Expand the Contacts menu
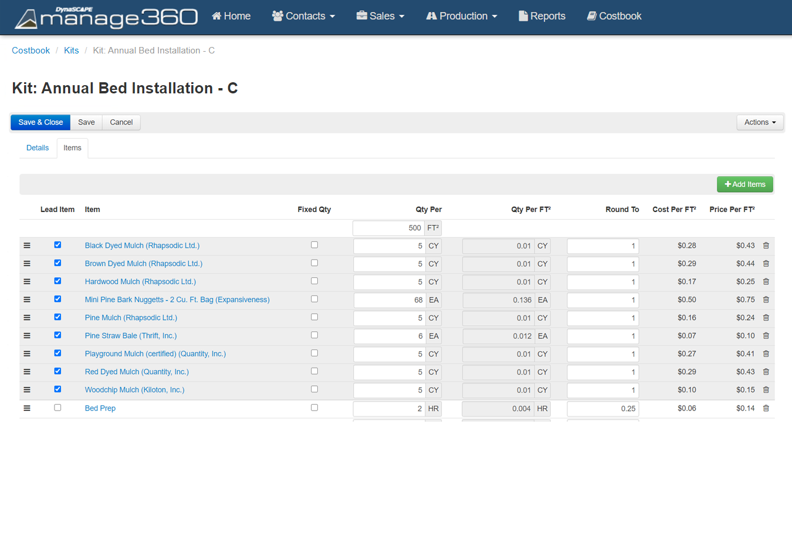This screenshot has width=792, height=548. point(303,16)
